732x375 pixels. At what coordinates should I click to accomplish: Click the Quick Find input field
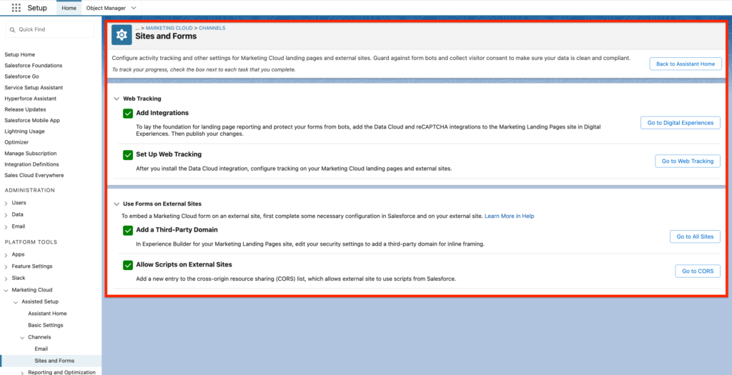click(x=54, y=29)
